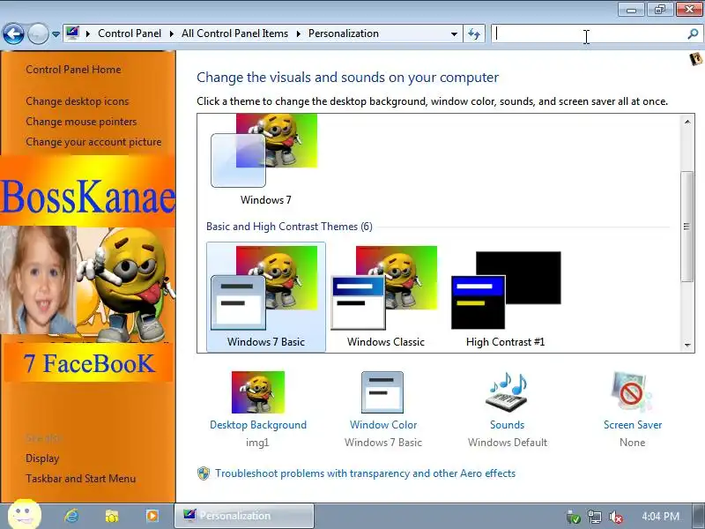Click the search magnifier icon
705x529 pixels.
[694, 34]
